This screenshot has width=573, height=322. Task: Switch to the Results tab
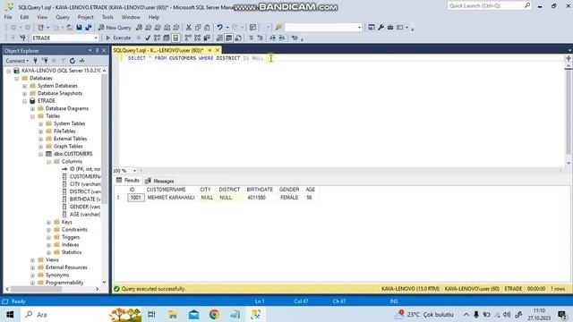(x=128, y=181)
